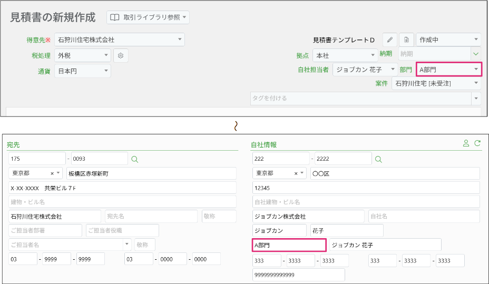Click the 花子 given name field
This screenshot has height=284, width=489.
point(347,231)
